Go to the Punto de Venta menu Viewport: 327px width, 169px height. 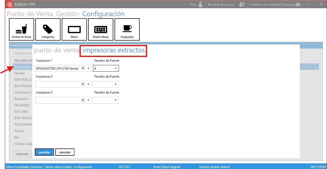coord(30,14)
